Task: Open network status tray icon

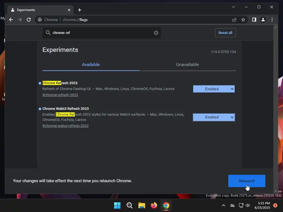Action: (x=241, y=205)
